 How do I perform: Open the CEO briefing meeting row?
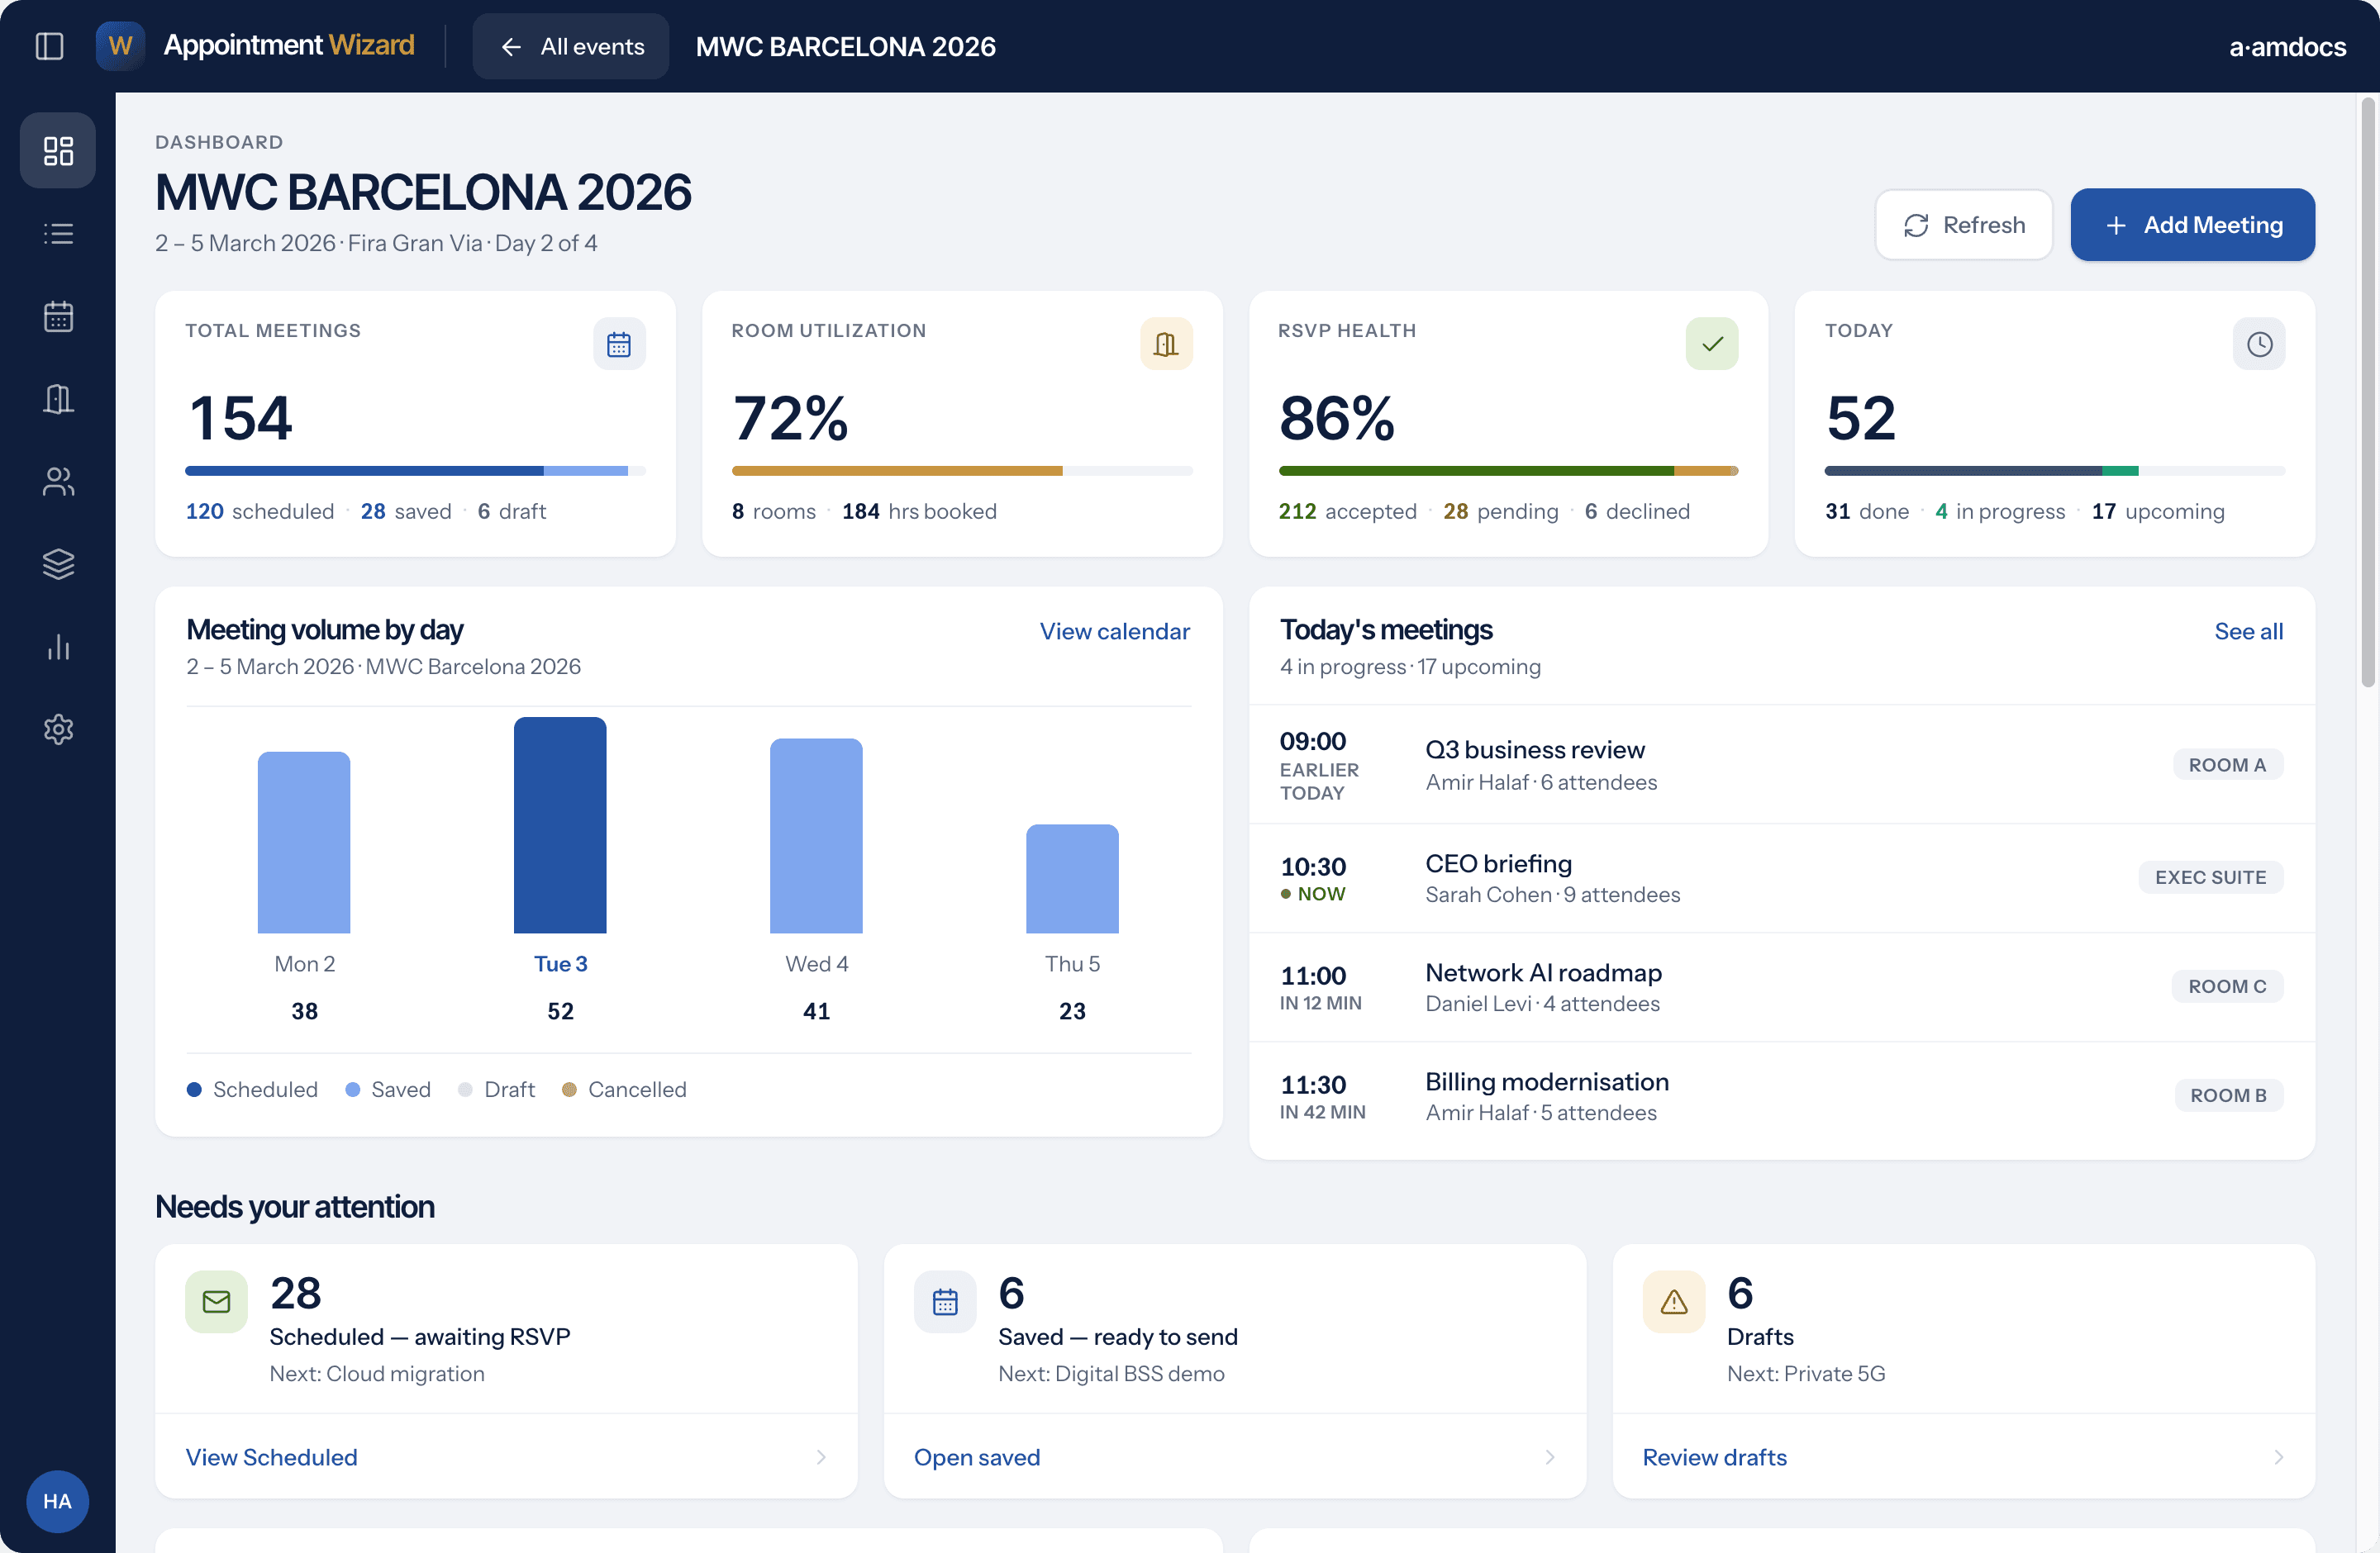(1782, 878)
